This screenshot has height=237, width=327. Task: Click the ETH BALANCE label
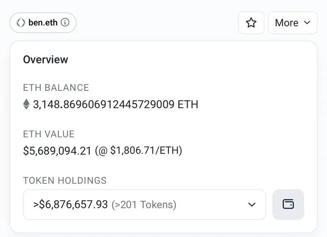(x=56, y=88)
